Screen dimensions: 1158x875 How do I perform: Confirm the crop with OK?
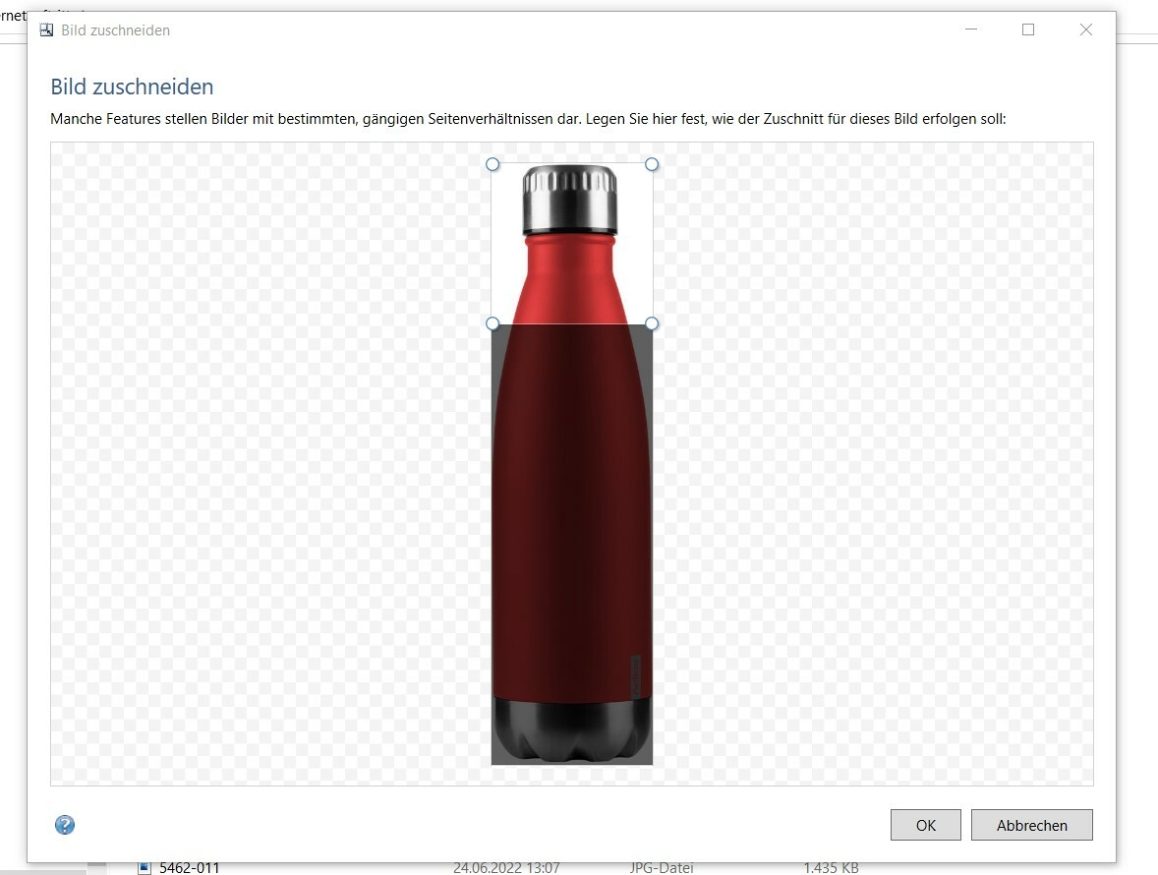point(925,825)
